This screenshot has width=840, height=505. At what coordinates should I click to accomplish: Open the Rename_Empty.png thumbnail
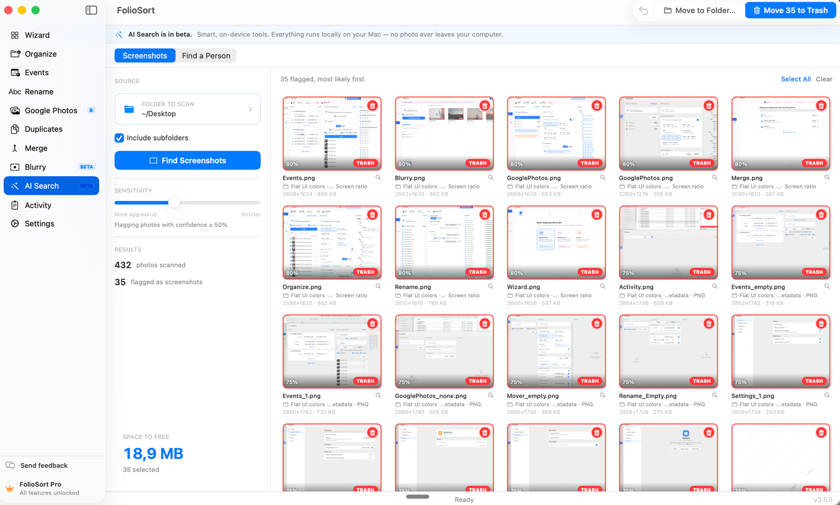click(668, 351)
